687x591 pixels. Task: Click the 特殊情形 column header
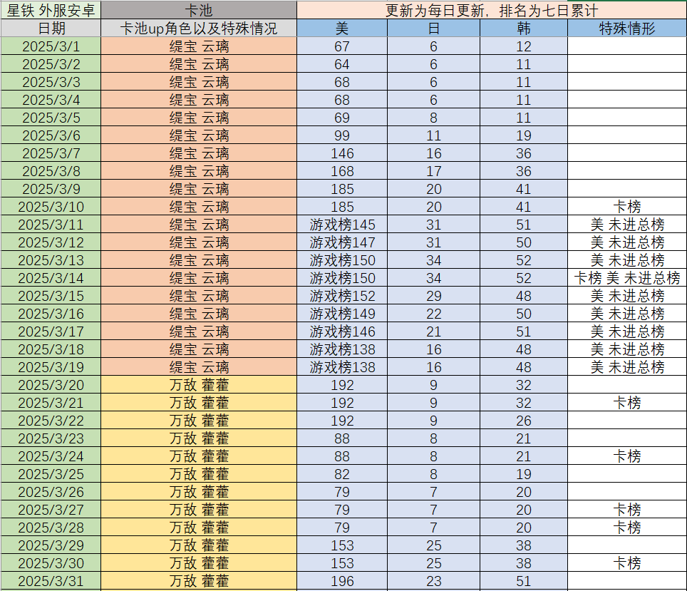(x=627, y=29)
